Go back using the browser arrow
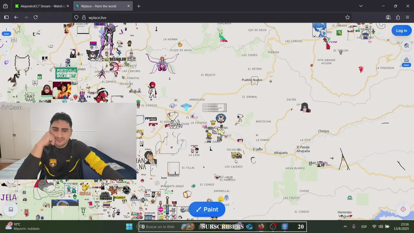The image size is (414, 233). coord(16,17)
